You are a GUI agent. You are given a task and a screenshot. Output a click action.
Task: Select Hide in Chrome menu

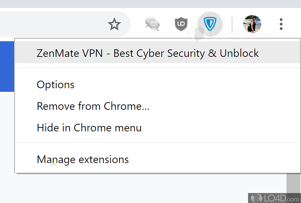pos(89,128)
